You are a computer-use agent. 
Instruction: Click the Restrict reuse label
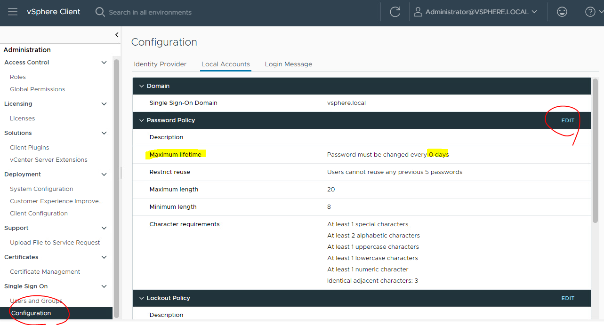pos(169,172)
